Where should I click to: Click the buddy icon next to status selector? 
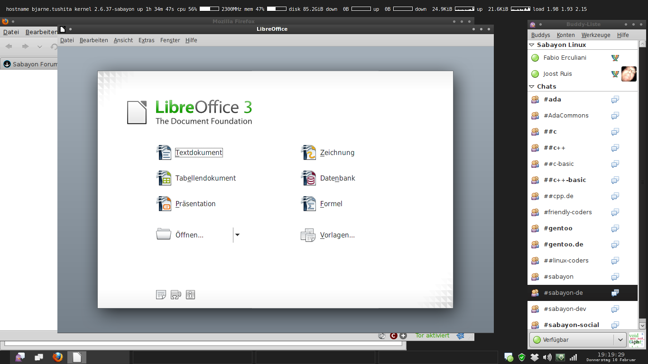(x=637, y=340)
